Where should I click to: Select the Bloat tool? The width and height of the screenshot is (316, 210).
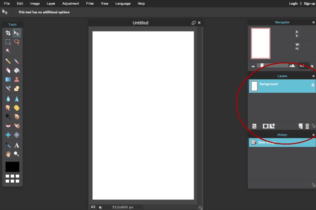tap(8, 135)
